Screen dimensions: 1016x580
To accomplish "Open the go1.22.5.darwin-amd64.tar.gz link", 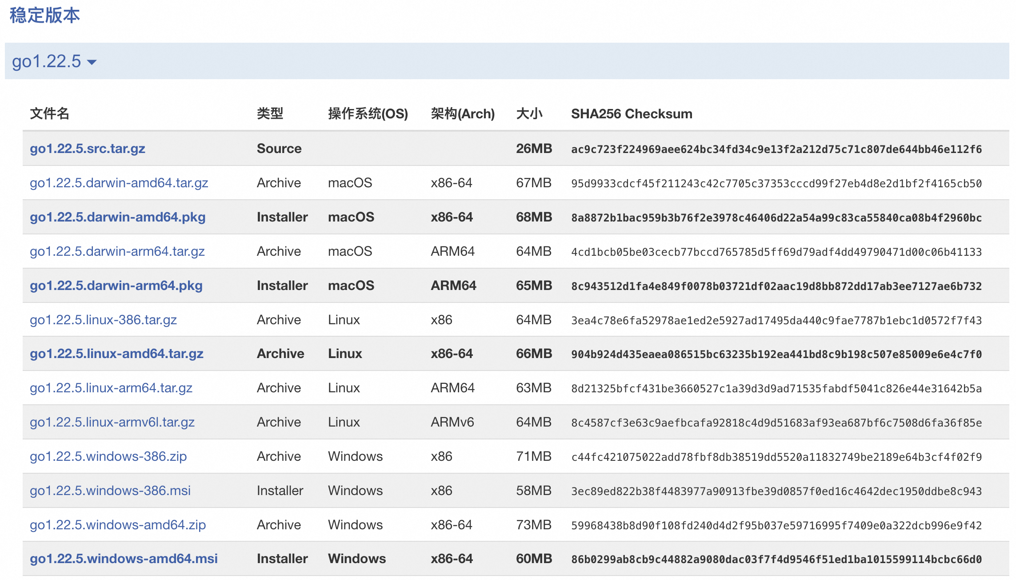I will point(119,183).
